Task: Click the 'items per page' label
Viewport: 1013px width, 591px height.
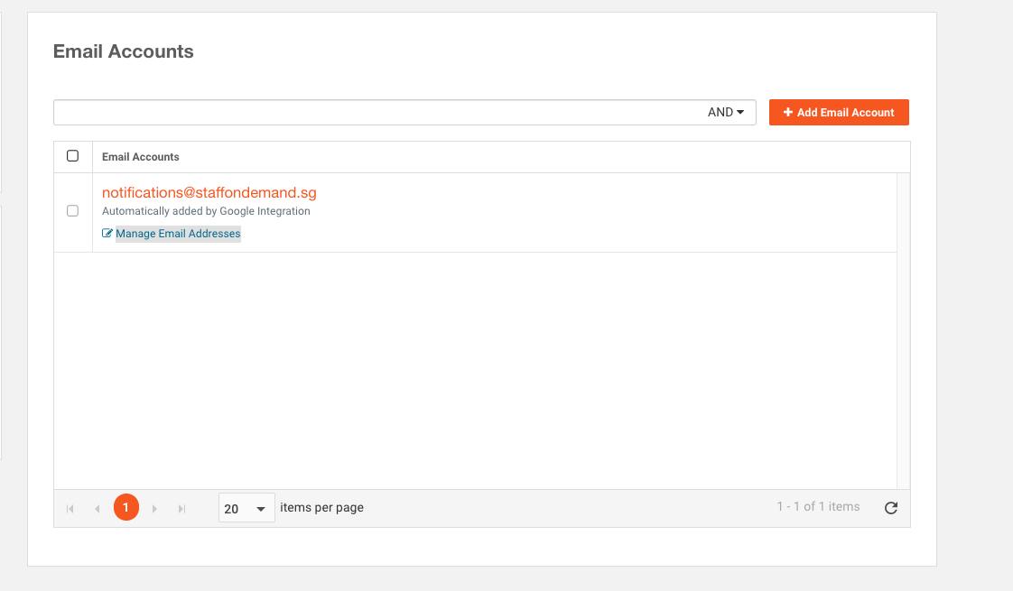Action: pos(321,508)
